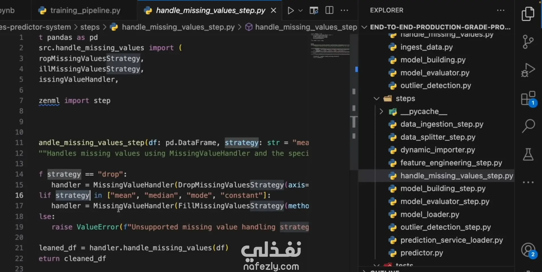Click the Python icon beside ingest_data.py
Viewport: 542px width, 272px height.
(x=392, y=47)
